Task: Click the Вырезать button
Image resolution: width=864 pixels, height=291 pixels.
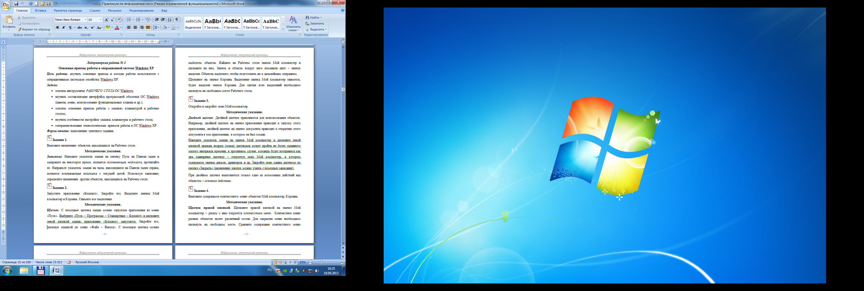Action: click(26, 18)
